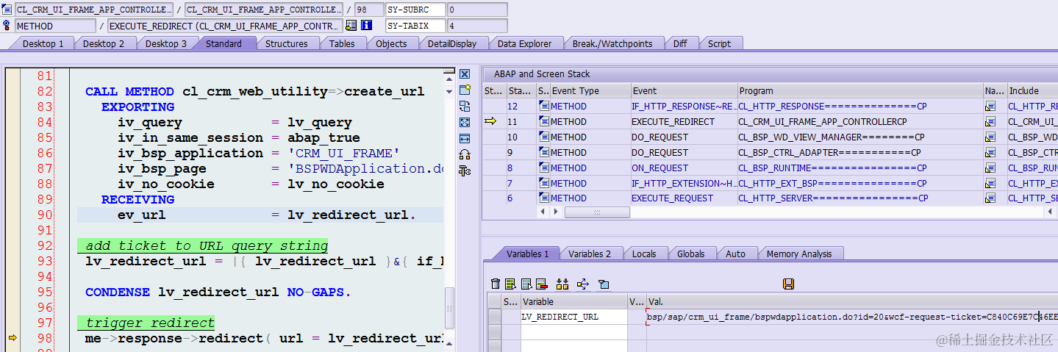Screen dimensions: 1058x352
Task: Click the method icon in stack row 9
Action: pyautogui.click(x=543, y=153)
